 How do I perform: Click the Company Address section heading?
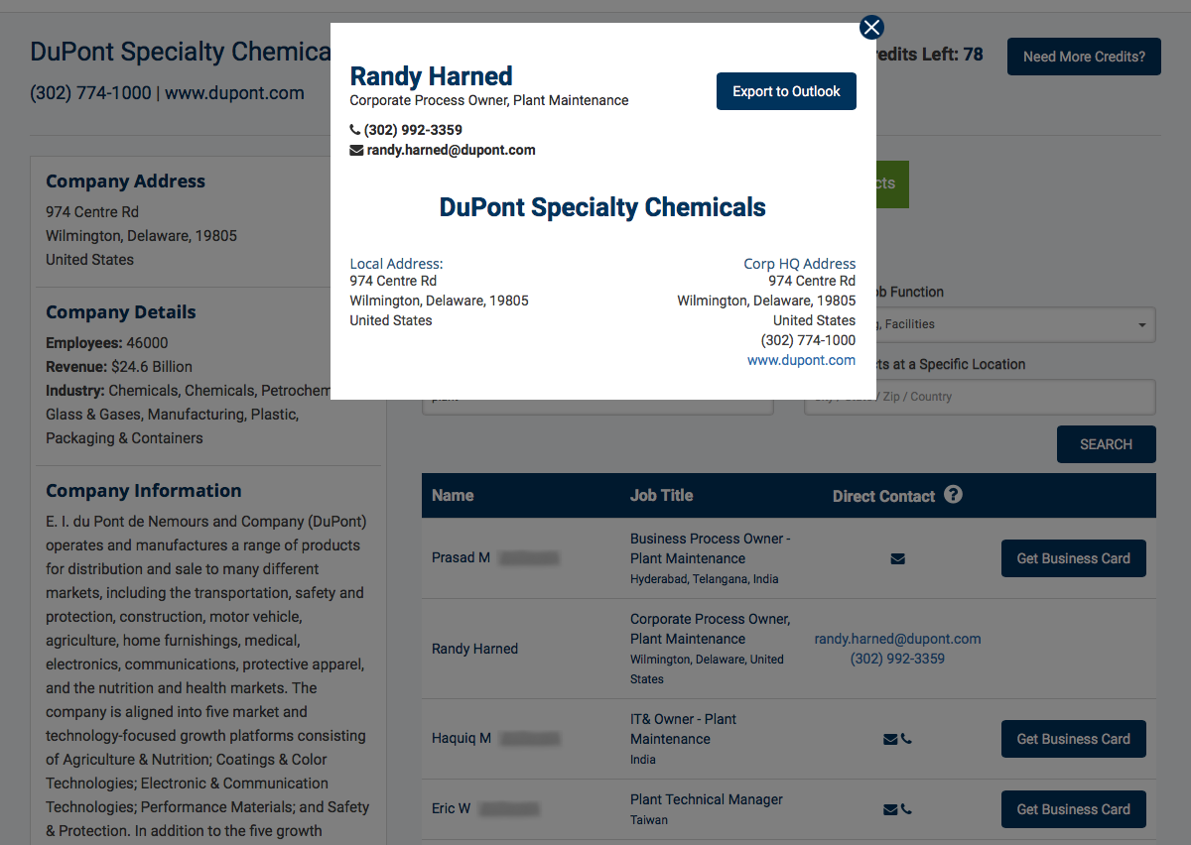pos(125,181)
